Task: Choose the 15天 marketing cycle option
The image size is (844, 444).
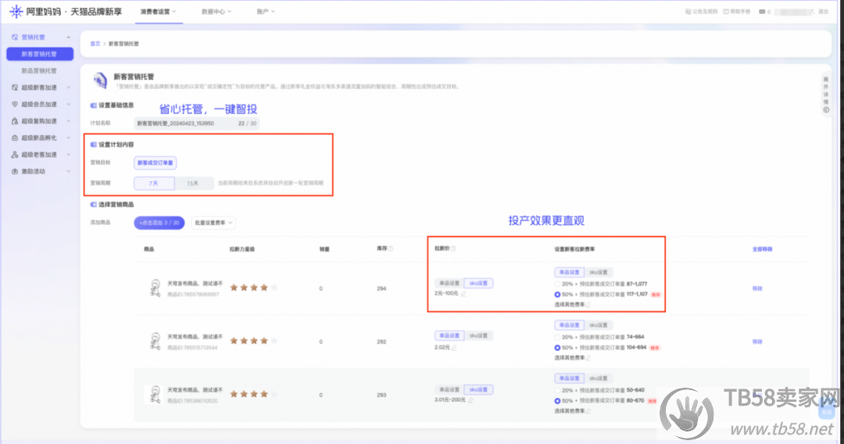Action: 193,184
